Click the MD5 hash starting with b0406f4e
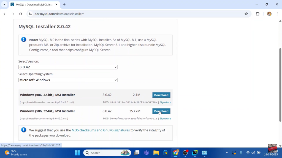282x158 pixels. [x=134, y=119]
